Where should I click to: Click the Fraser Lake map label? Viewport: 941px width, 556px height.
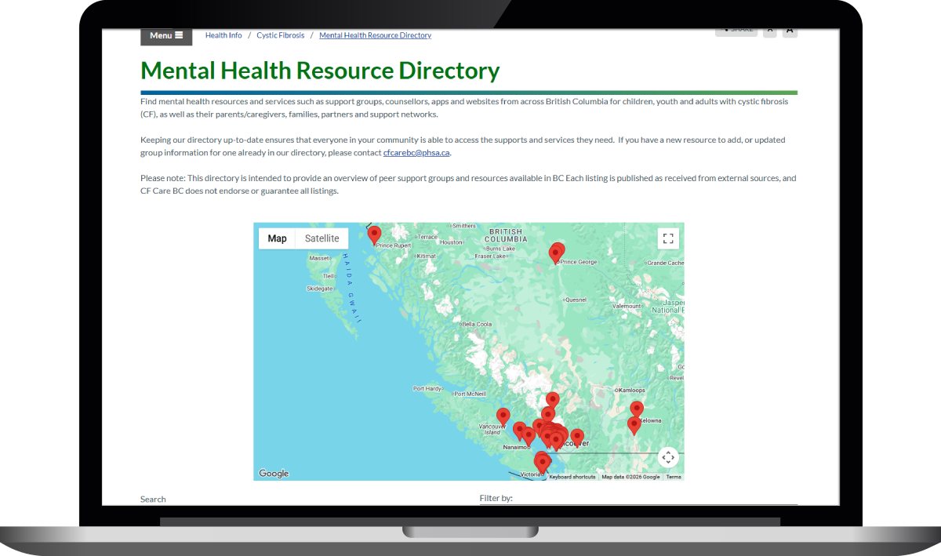coord(490,256)
